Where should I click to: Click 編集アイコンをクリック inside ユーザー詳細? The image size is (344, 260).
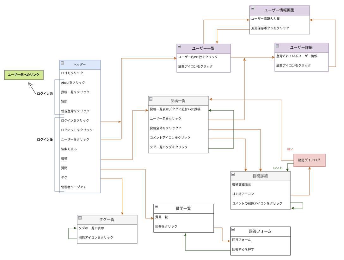click(x=292, y=66)
